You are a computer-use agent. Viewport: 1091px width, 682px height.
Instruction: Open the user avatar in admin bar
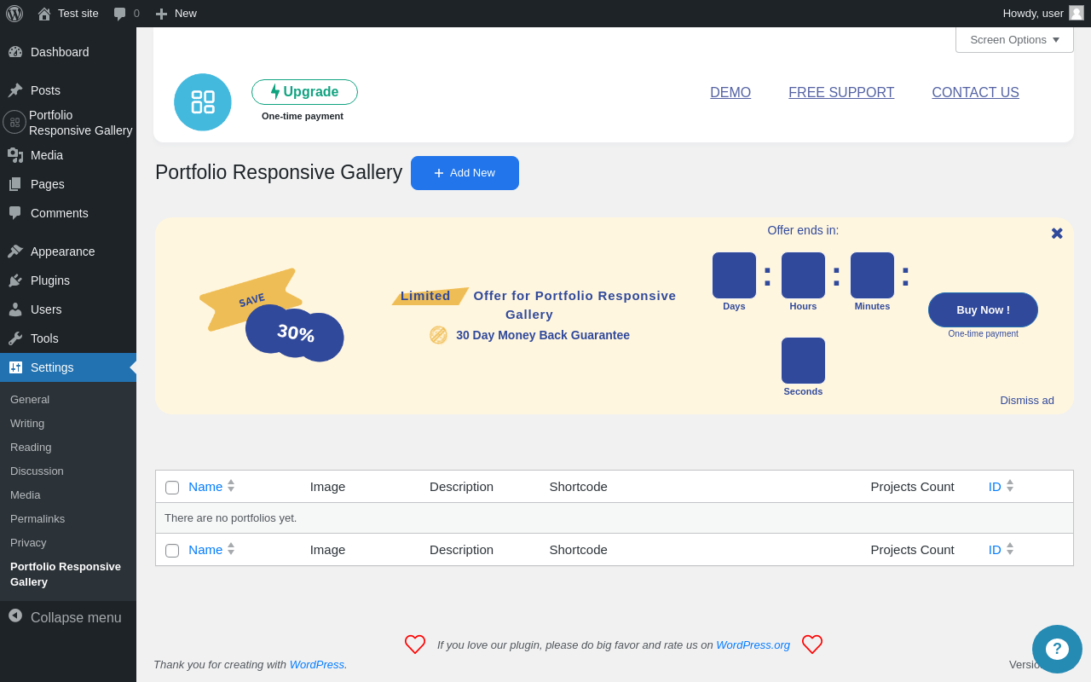click(x=1077, y=13)
